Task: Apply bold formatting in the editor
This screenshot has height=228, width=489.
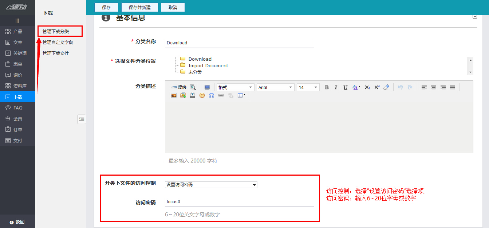Action: coord(327,87)
